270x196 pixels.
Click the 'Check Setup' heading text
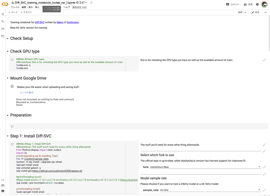22,38
